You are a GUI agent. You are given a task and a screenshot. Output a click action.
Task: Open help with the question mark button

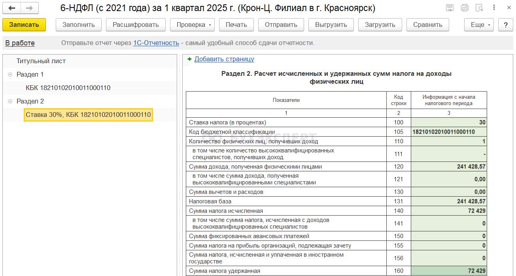(506, 24)
